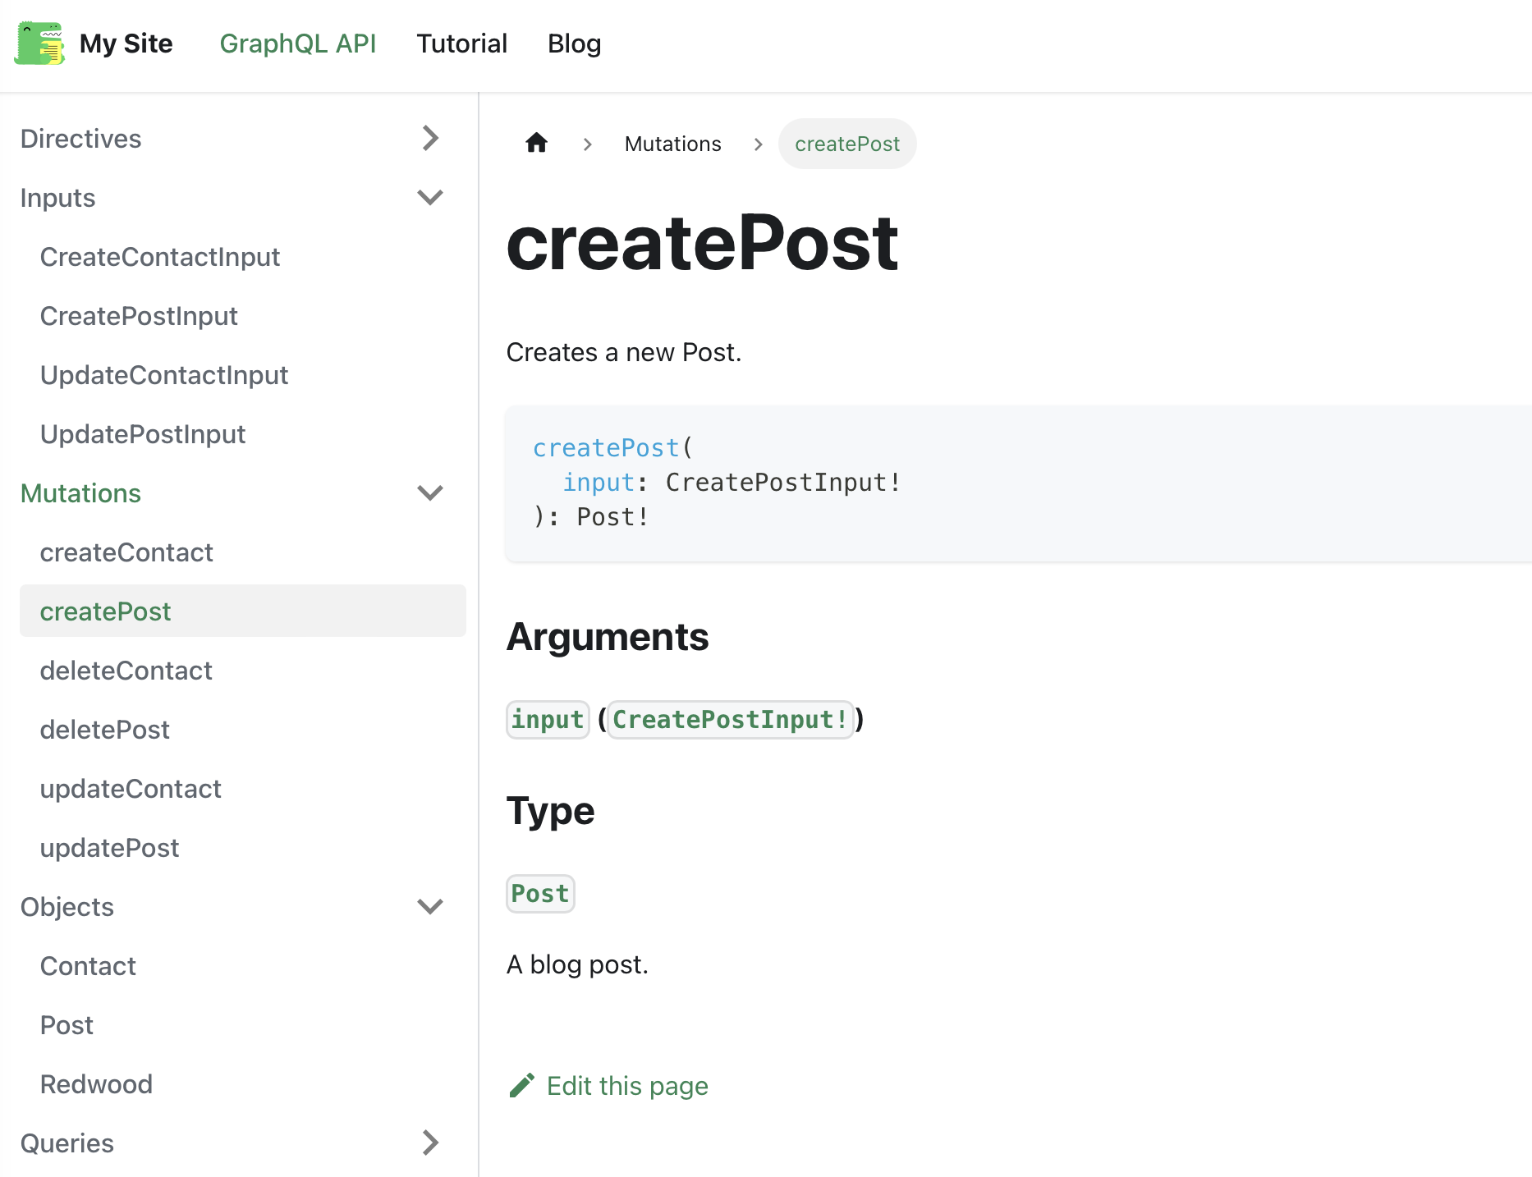Click the home icon in the breadcrumb

point(536,143)
